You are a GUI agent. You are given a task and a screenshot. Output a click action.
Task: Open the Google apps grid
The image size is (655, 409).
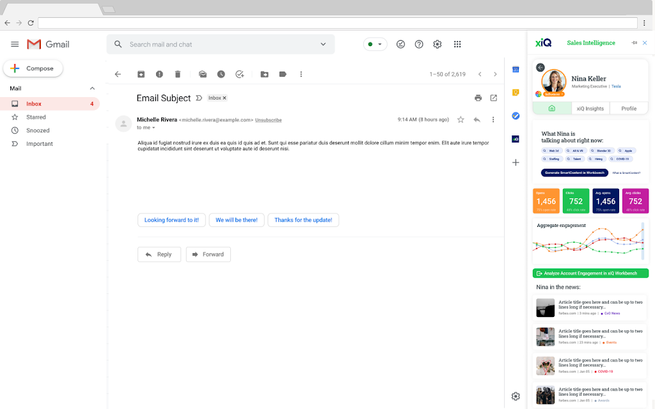tap(457, 44)
